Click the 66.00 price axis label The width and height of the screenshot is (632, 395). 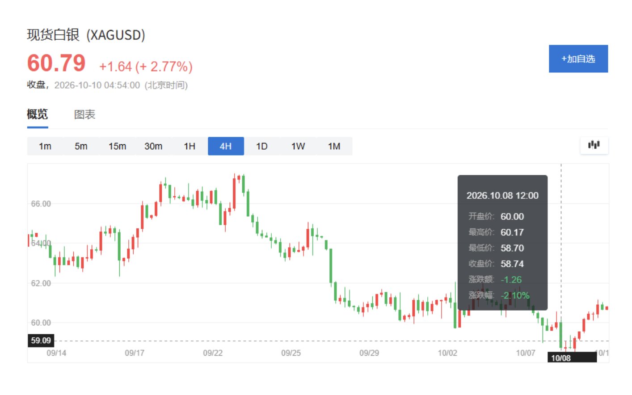pyautogui.click(x=41, y=204)
